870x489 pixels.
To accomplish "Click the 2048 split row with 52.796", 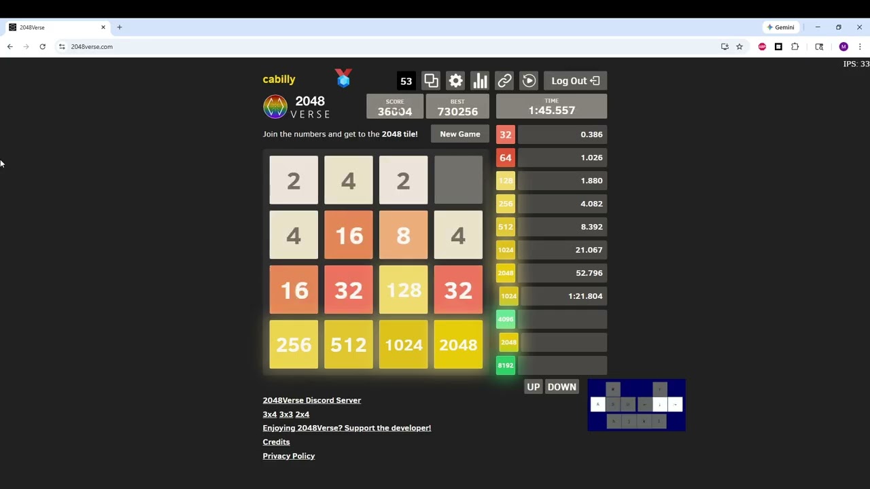I will (551, 273).
